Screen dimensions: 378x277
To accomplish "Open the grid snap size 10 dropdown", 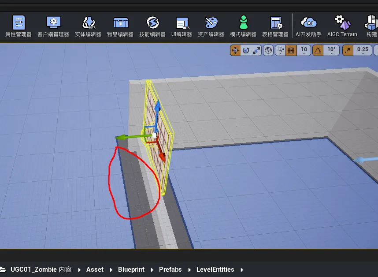I will tap(304, 50).
